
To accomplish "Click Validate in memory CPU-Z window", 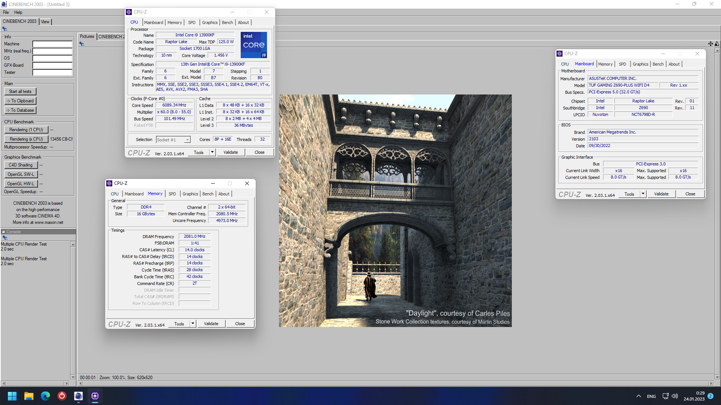I will coord(211,324).
